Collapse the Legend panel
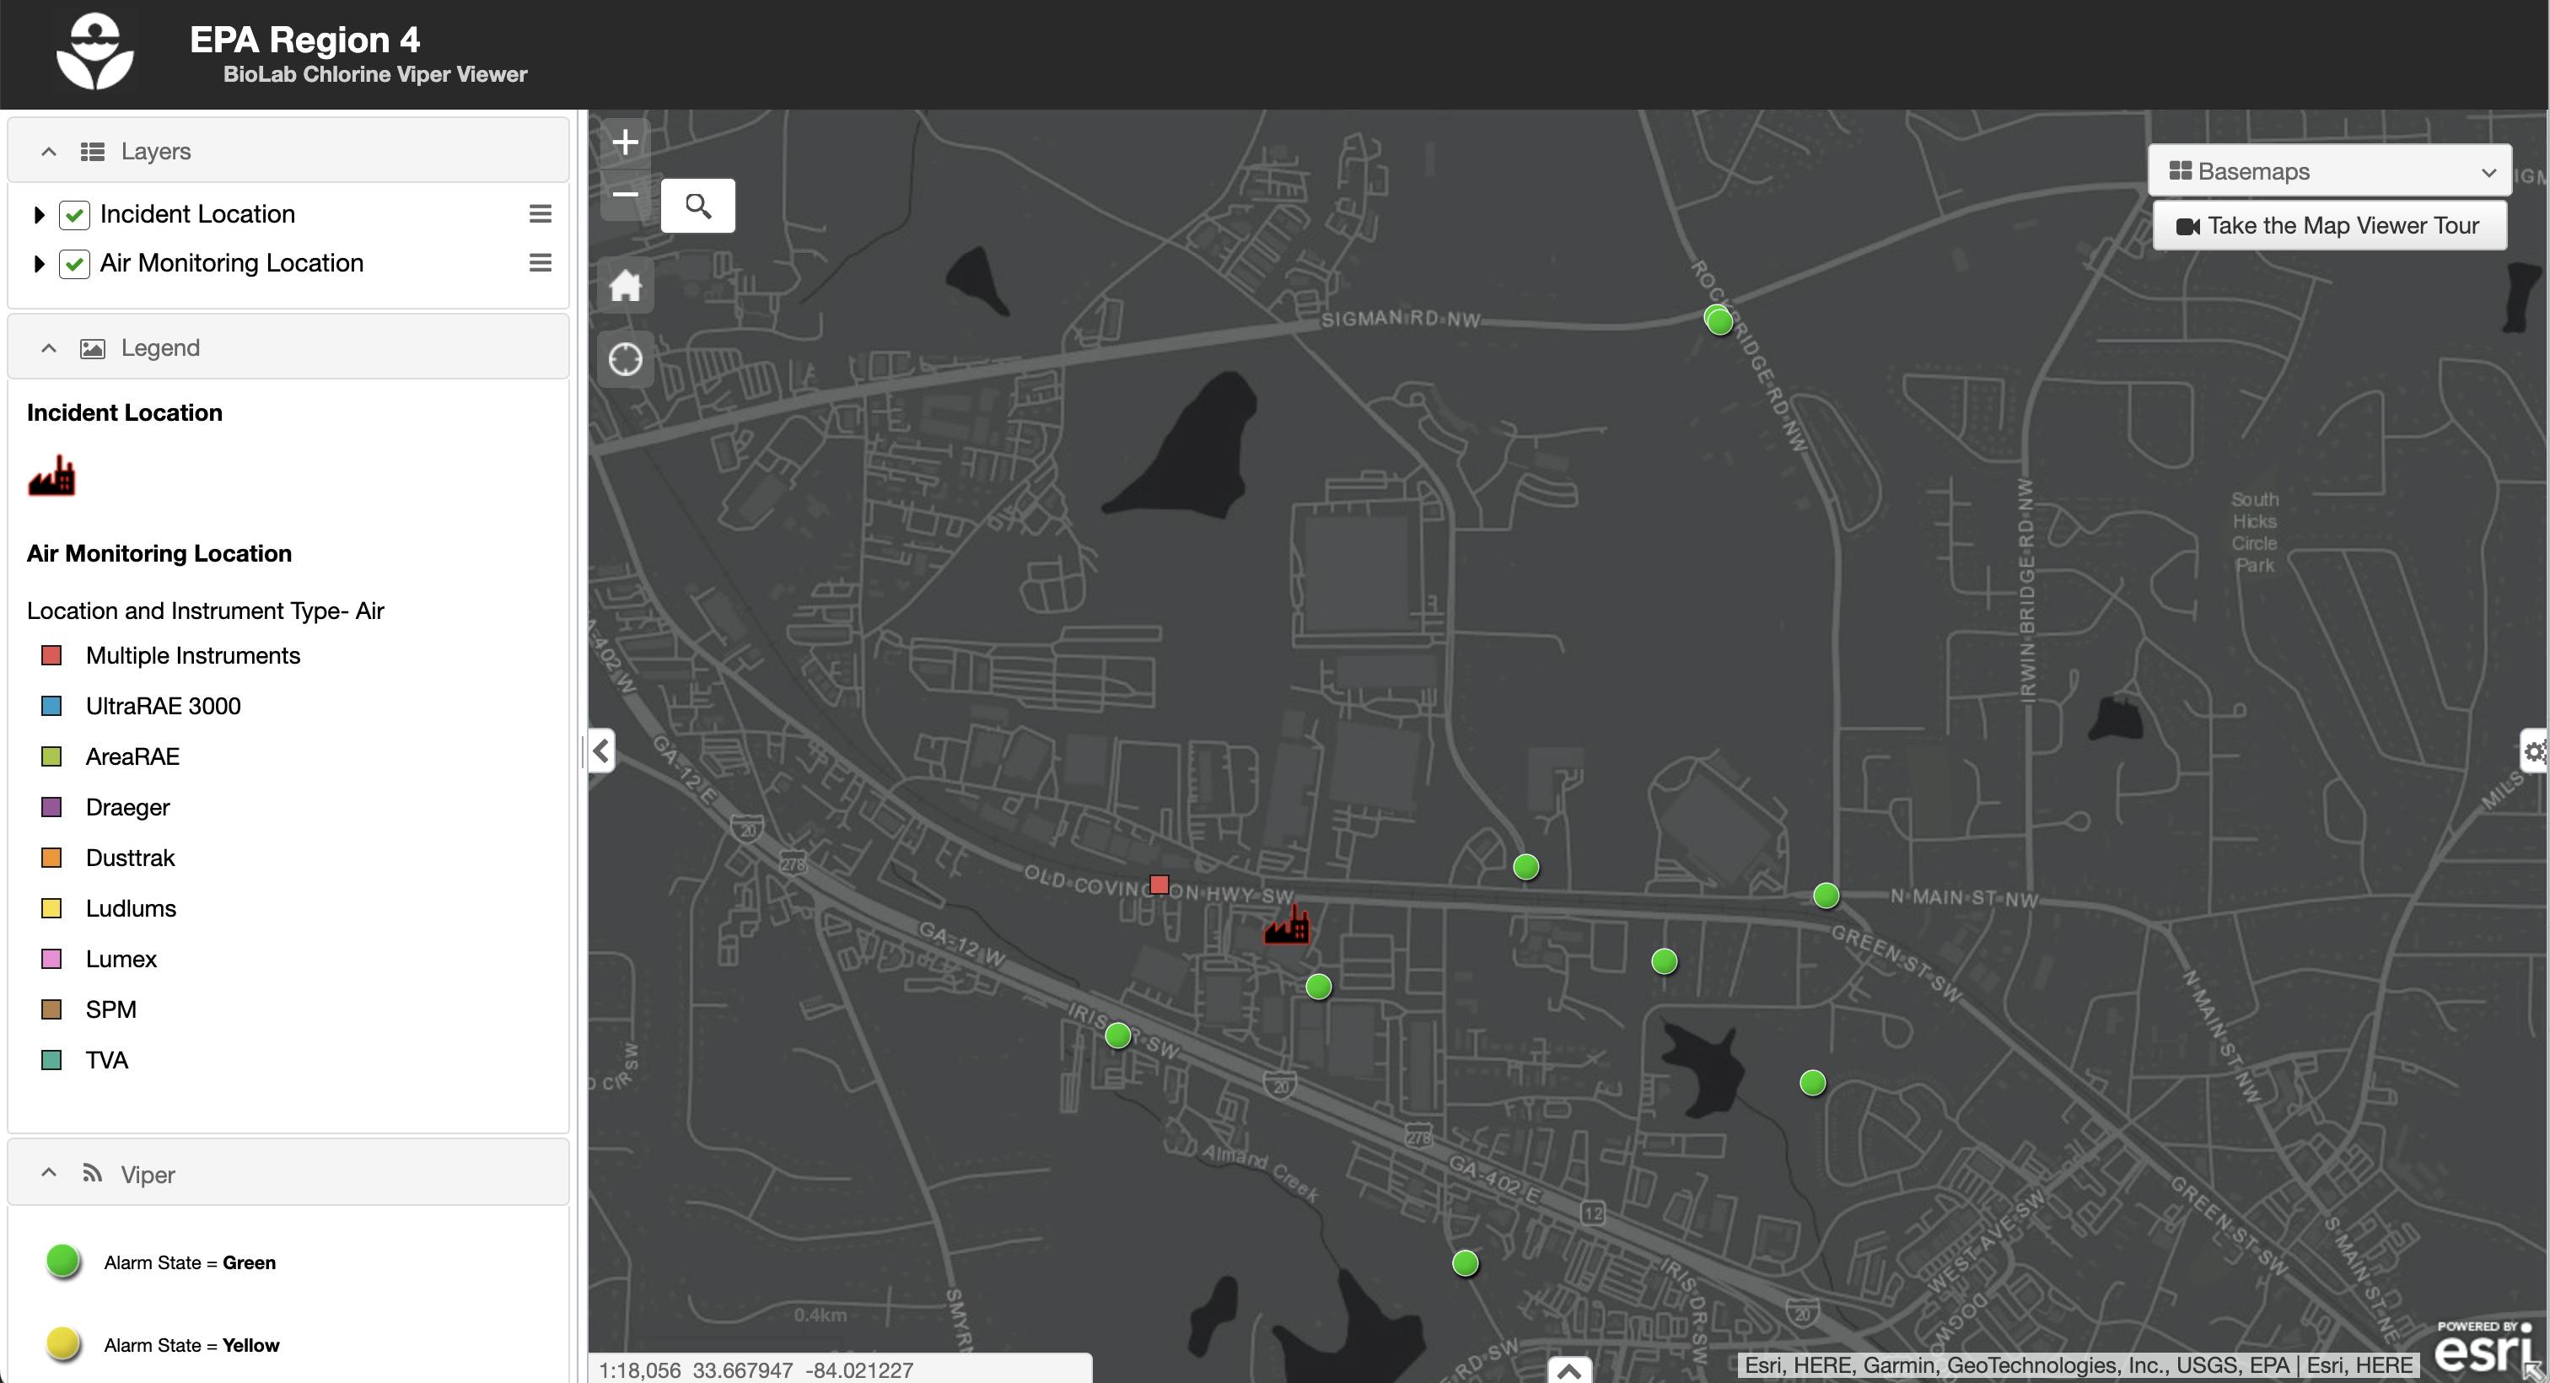This screenshot has width=2550, height=1383. pos(47,347)
